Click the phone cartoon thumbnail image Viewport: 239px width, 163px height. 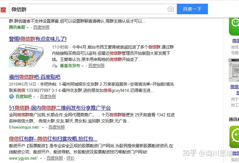click(x=26, y=56)
